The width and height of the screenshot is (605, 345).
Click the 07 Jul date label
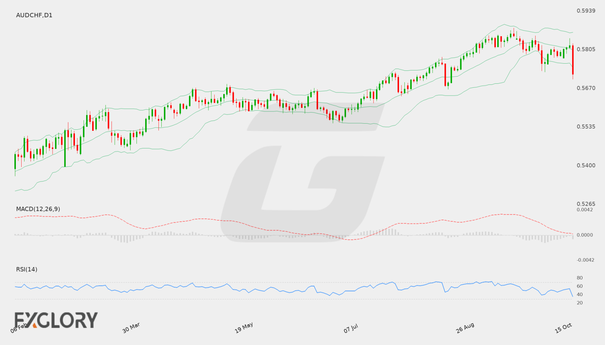351,328
